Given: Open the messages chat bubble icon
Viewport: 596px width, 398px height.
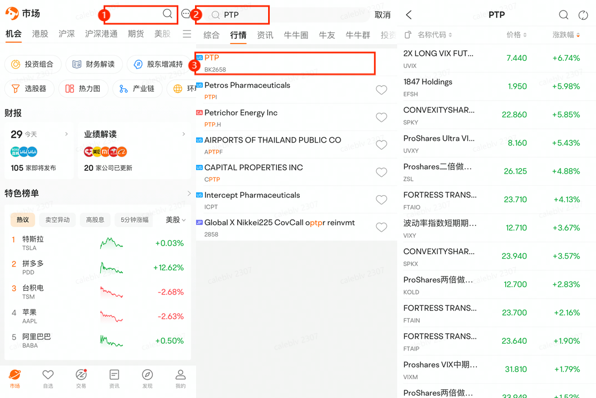Looking at the screenshot, I should tap(186, 14).
